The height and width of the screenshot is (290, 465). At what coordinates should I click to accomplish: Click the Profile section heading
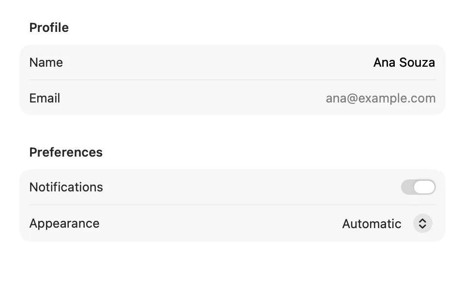(49, 28)
